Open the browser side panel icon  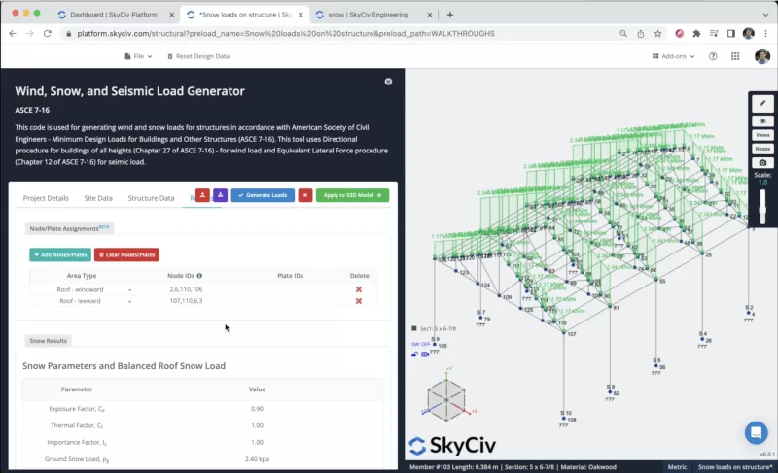(731, 34)
